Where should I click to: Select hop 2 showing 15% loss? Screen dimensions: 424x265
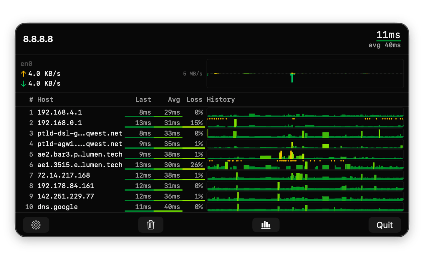click(x=60, y=123)
